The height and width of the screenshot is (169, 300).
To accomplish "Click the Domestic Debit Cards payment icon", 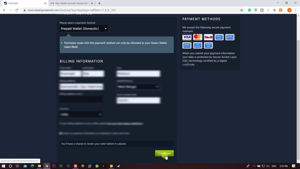I will coord(187,45).
